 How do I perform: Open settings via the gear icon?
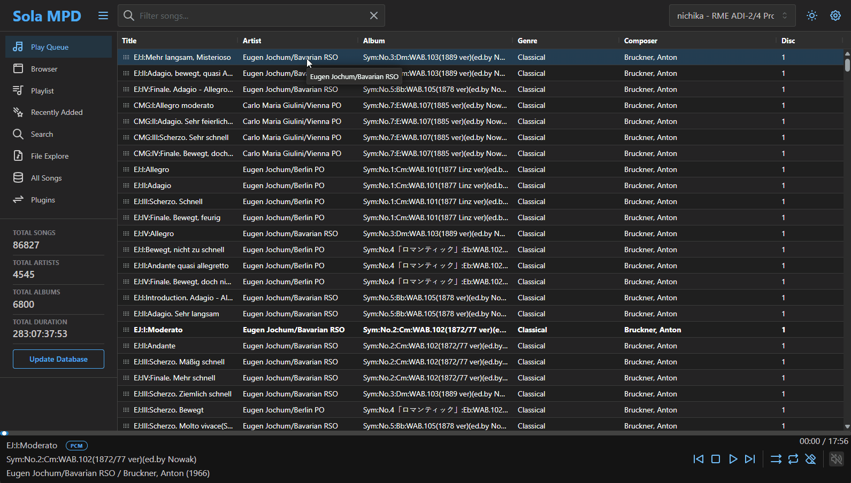(835, 15)
